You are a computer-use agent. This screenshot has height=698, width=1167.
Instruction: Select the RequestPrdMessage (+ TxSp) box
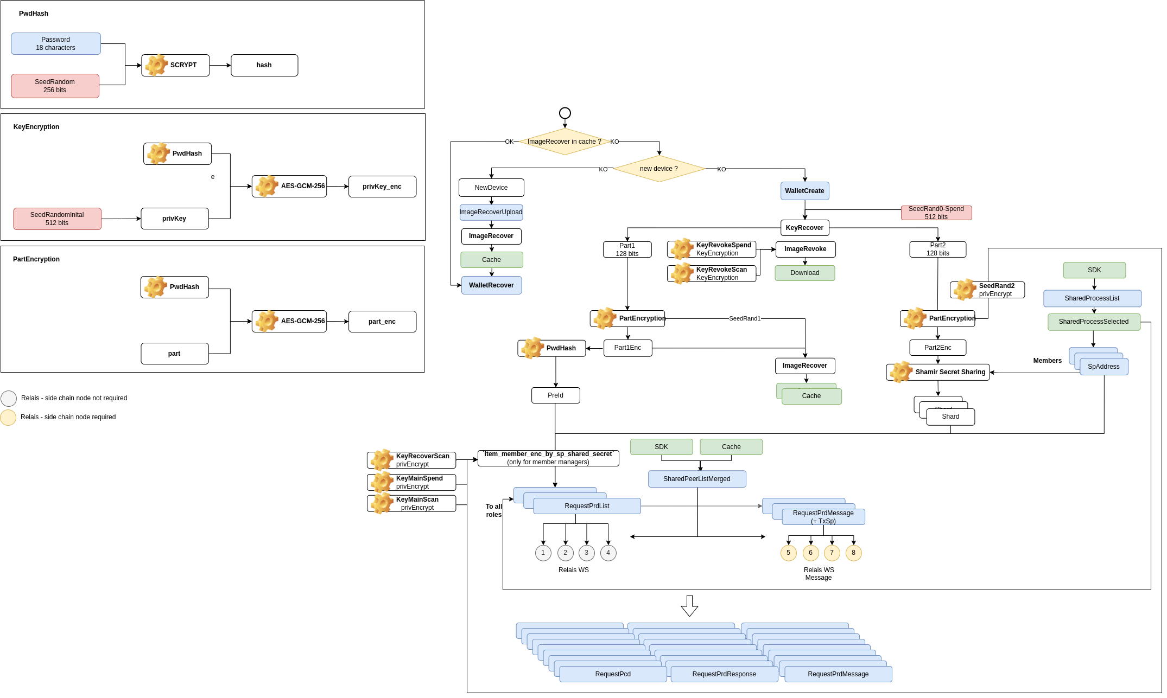[823, 517]
